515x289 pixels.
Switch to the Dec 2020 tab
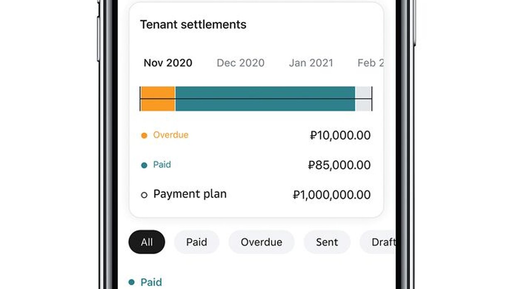point(240,63)
